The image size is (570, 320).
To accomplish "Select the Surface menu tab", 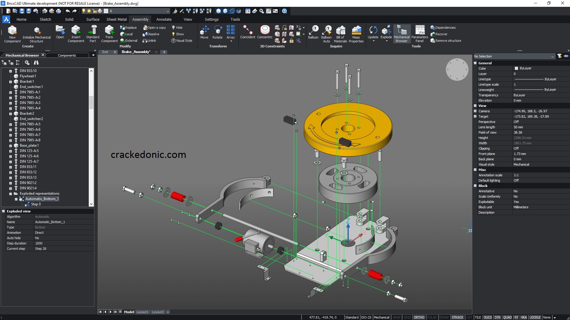I will pyautogui.click(x=93, y=19).
